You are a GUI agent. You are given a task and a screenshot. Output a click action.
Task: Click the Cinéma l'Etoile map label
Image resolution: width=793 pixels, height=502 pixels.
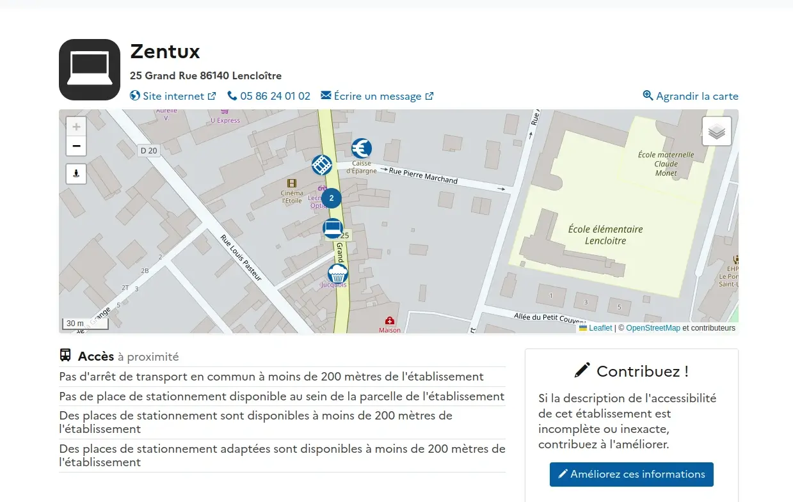(x=292, y=197)
